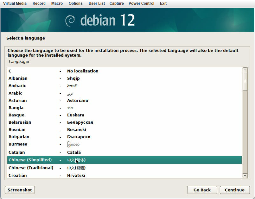Open the Macro menu
This screenshot has width=255, height=199.
(57, 3)
